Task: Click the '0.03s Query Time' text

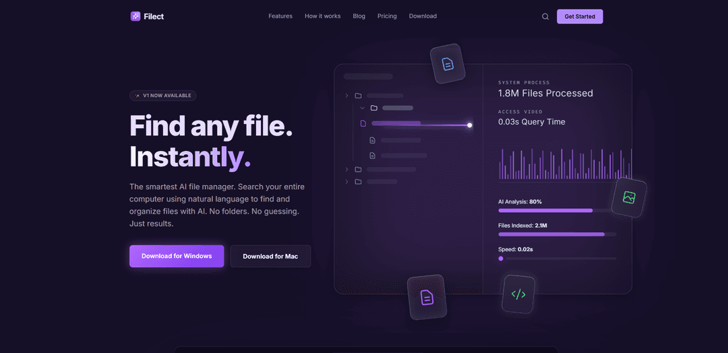Action: pos(532,122)
